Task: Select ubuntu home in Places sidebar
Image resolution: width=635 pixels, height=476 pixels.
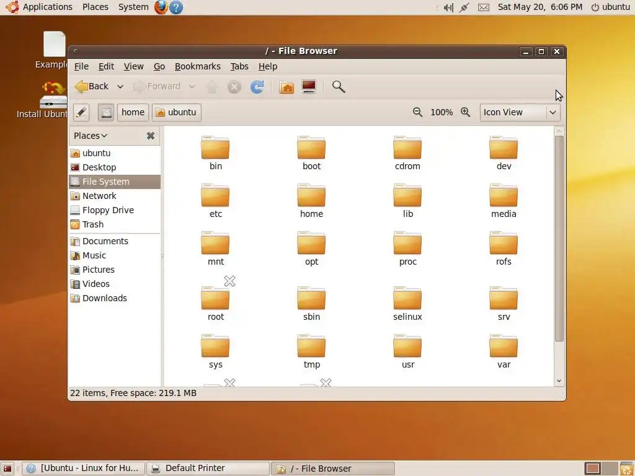Action: pyautogui.click(x=115, y=153)
